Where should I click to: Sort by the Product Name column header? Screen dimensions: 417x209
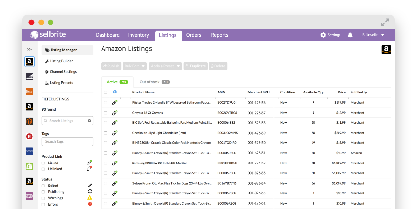143,92
